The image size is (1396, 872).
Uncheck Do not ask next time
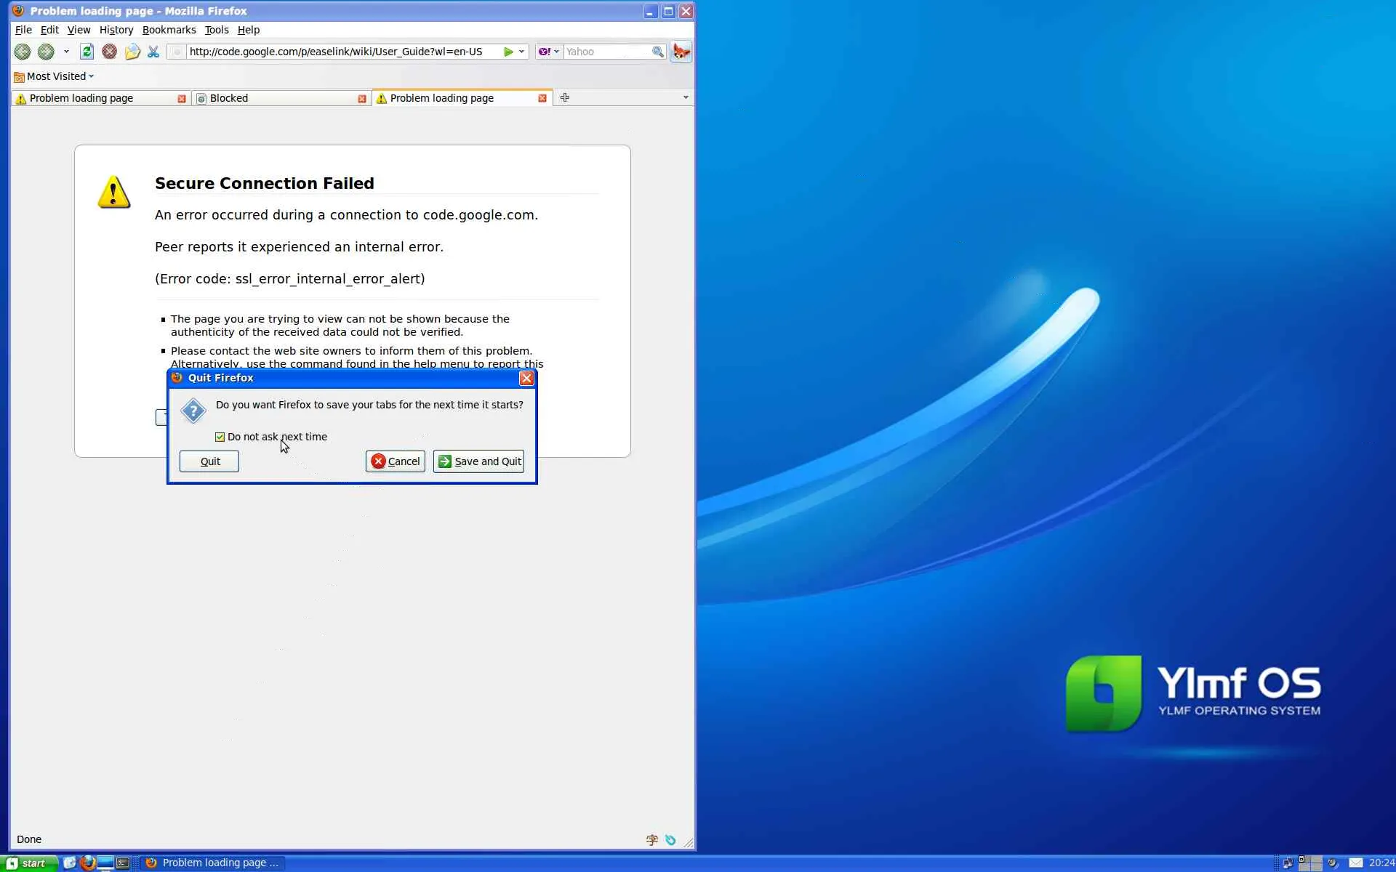click(220, 437)
